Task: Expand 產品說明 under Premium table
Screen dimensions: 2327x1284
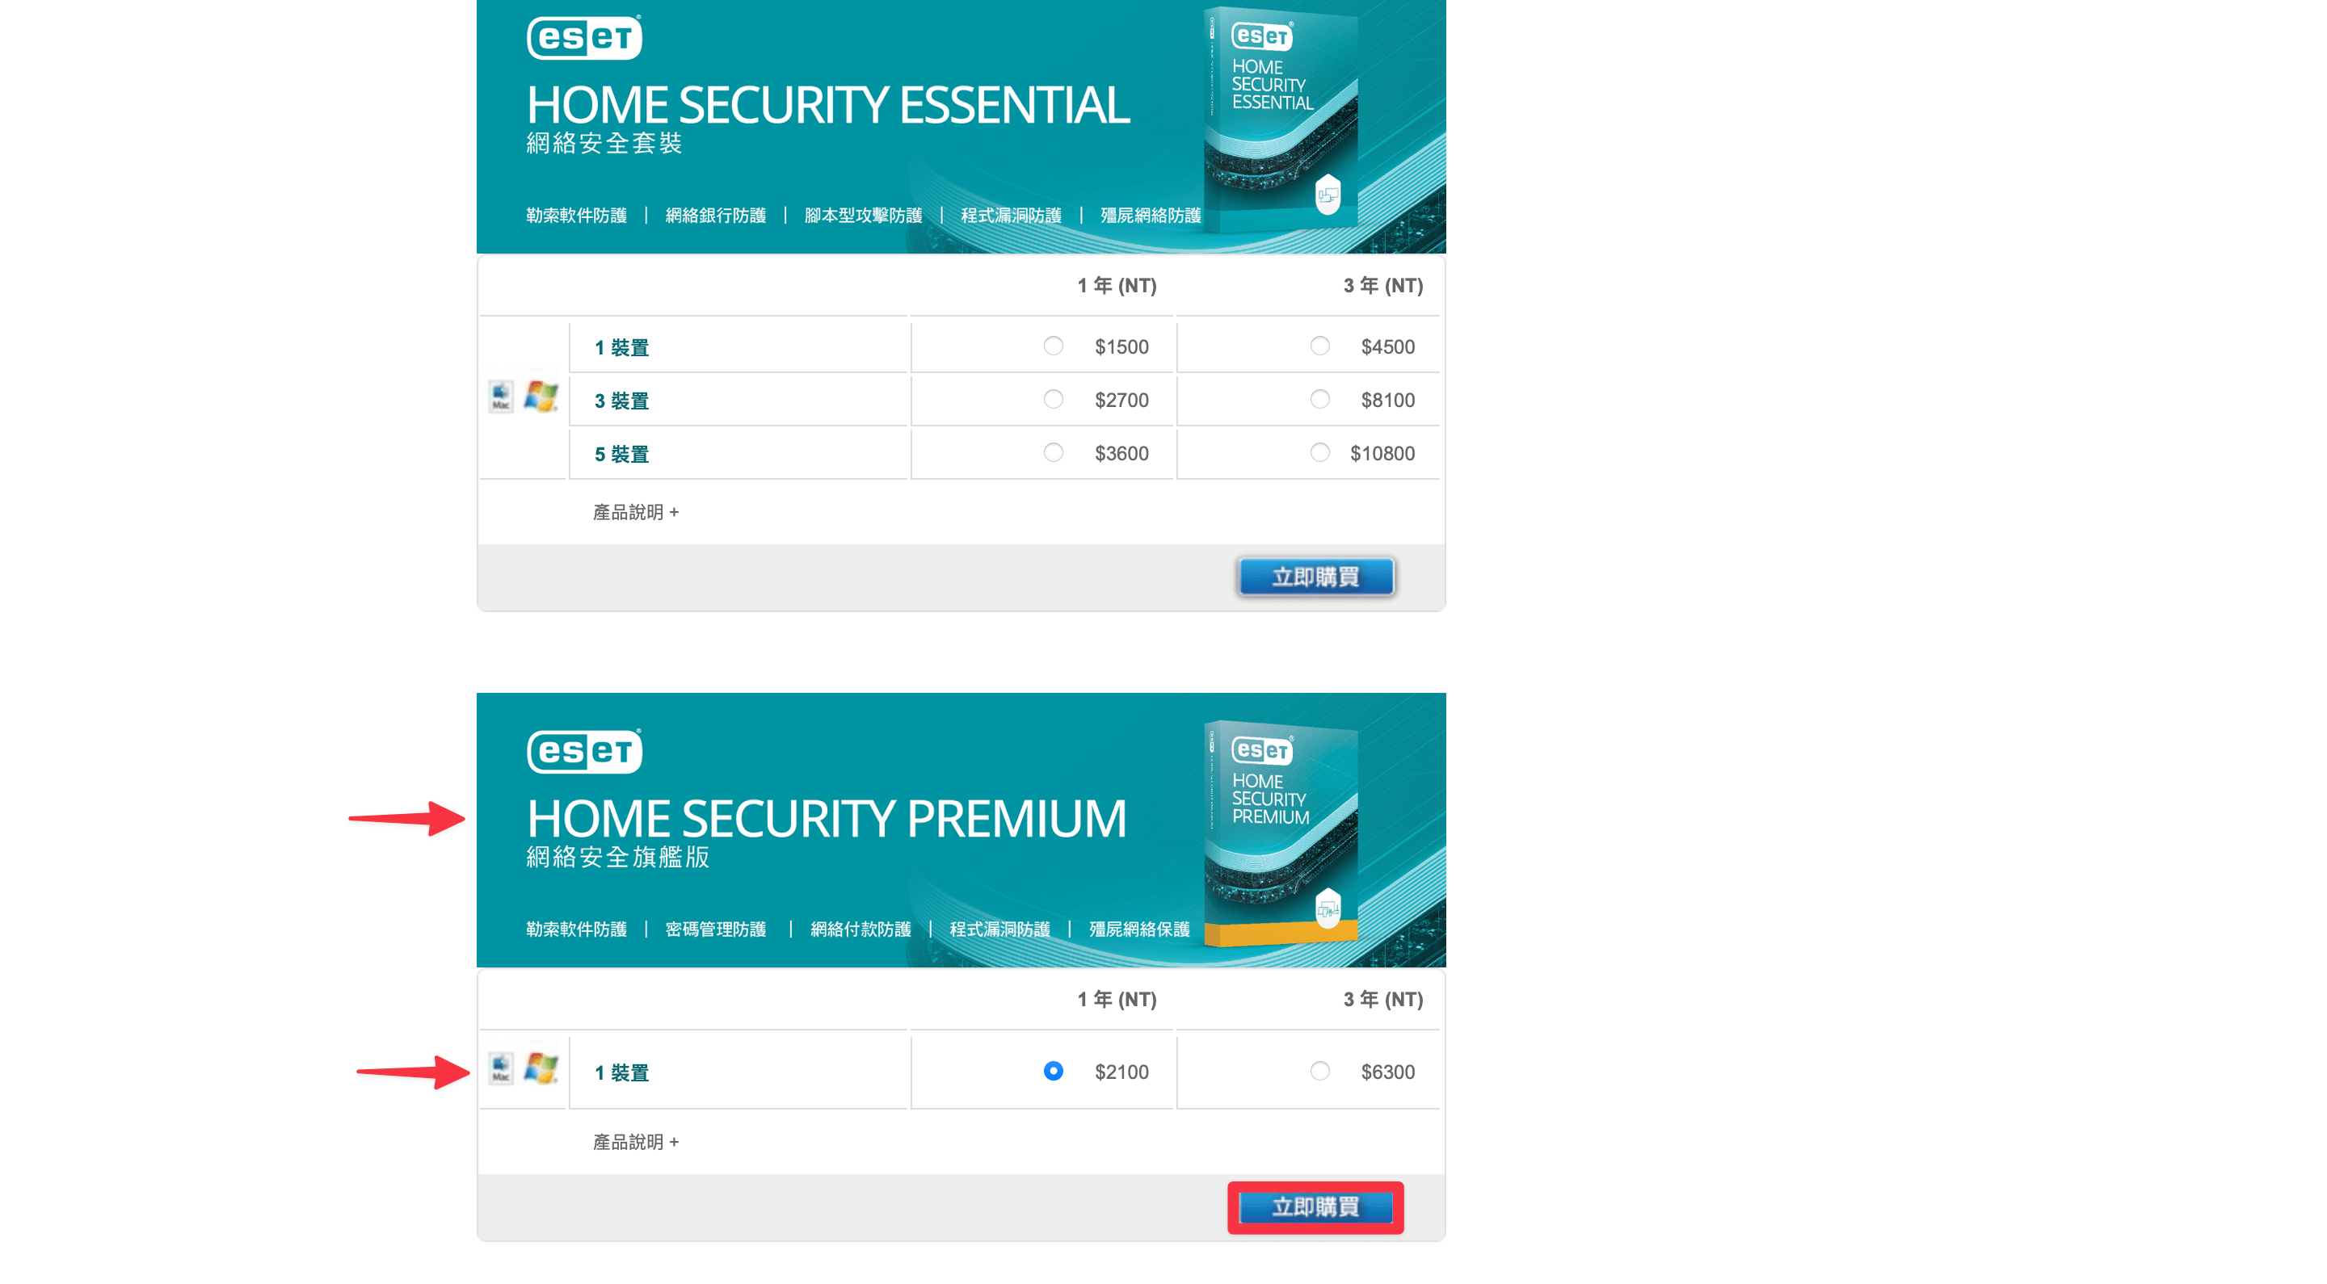Action: (635, 1142)
